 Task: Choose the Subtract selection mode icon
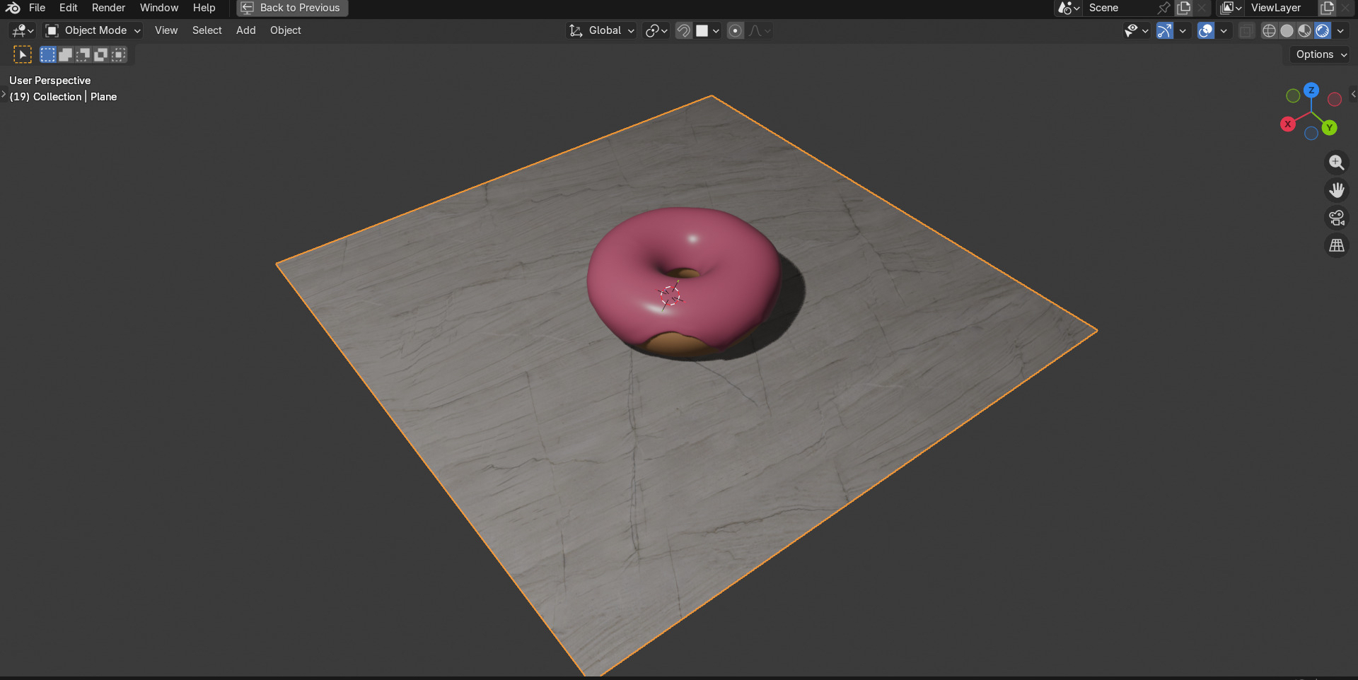[x=83, y=54]
